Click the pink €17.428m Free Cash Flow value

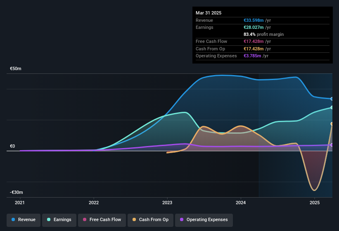click(x=254, y=41)
